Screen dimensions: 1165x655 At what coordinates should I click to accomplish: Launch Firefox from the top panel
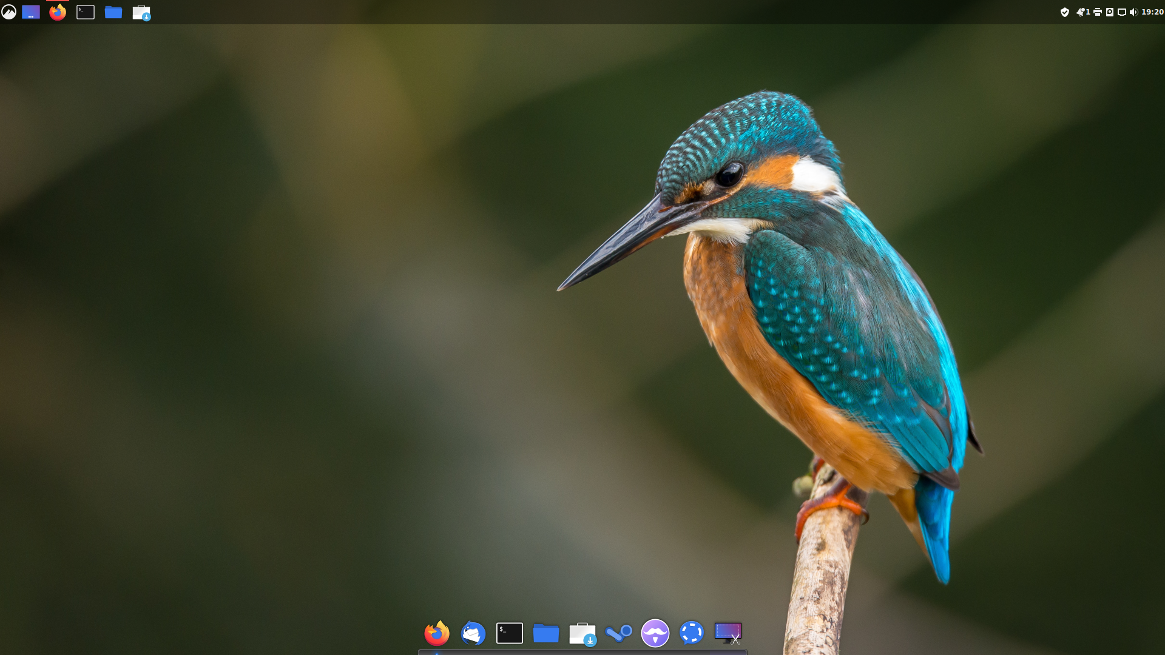pyautogui.click(x=58, y=12)
